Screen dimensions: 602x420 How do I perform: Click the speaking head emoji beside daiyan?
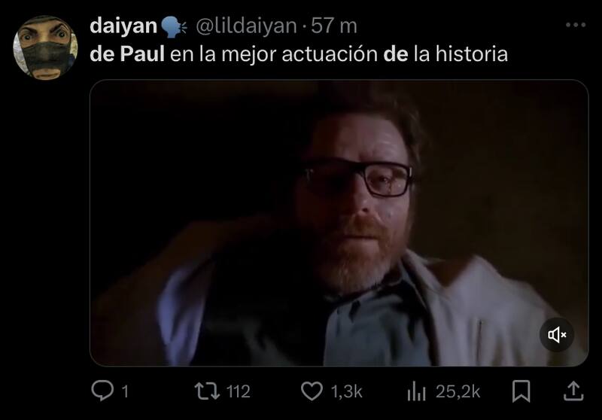click(x=173, y=27)
